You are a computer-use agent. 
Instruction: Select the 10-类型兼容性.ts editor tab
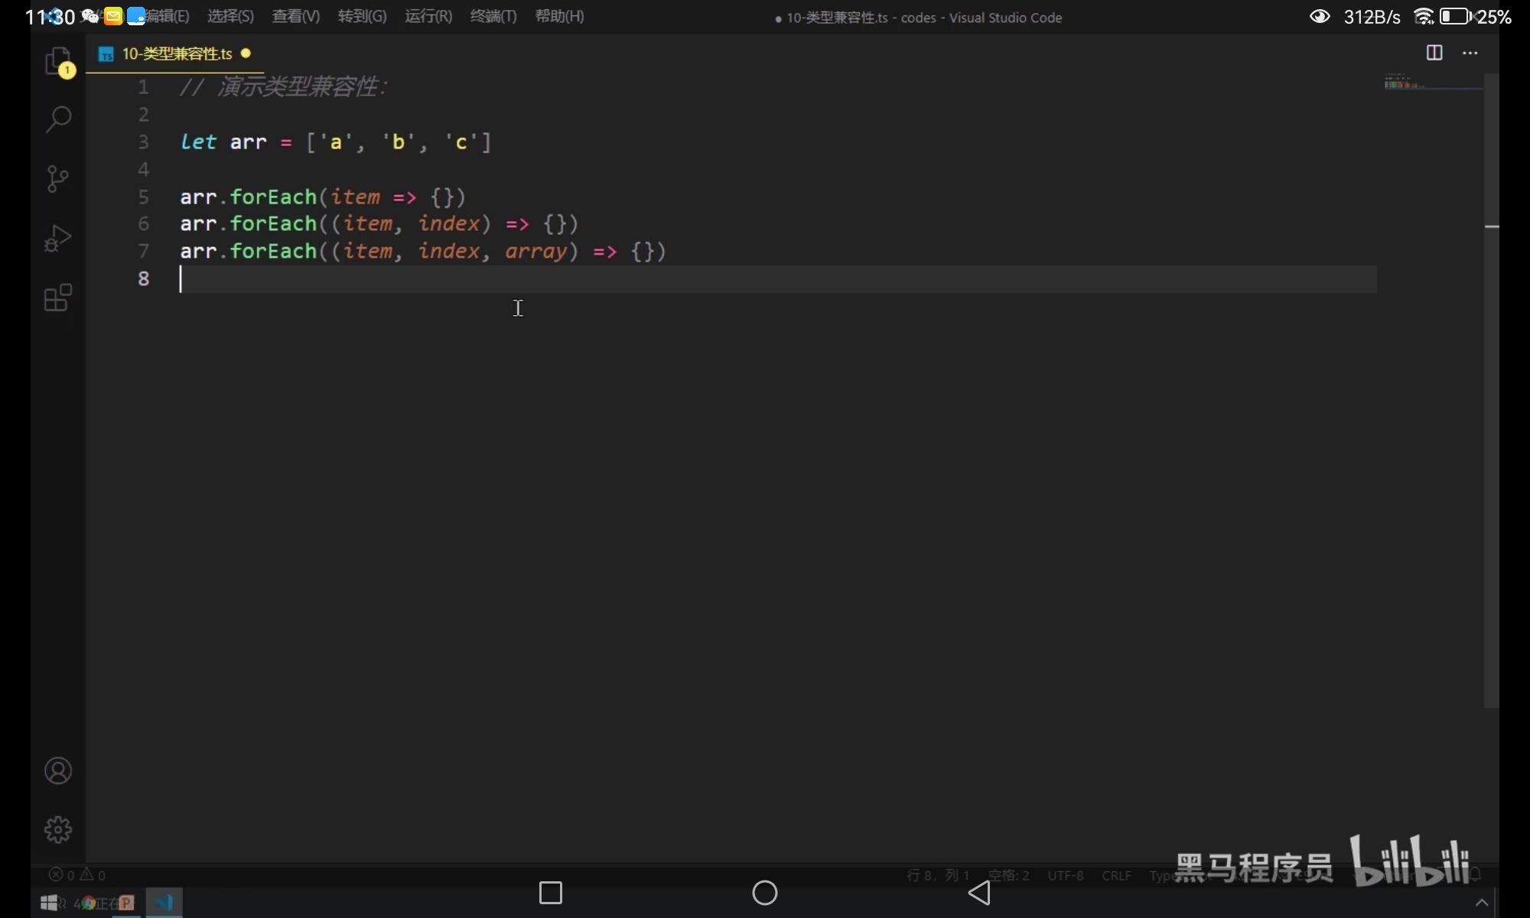(177, 54)
